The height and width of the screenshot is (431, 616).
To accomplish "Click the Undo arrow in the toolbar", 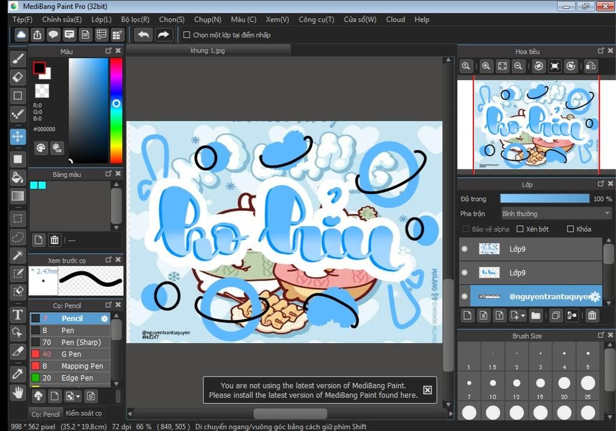I will (x=143, y=35).
